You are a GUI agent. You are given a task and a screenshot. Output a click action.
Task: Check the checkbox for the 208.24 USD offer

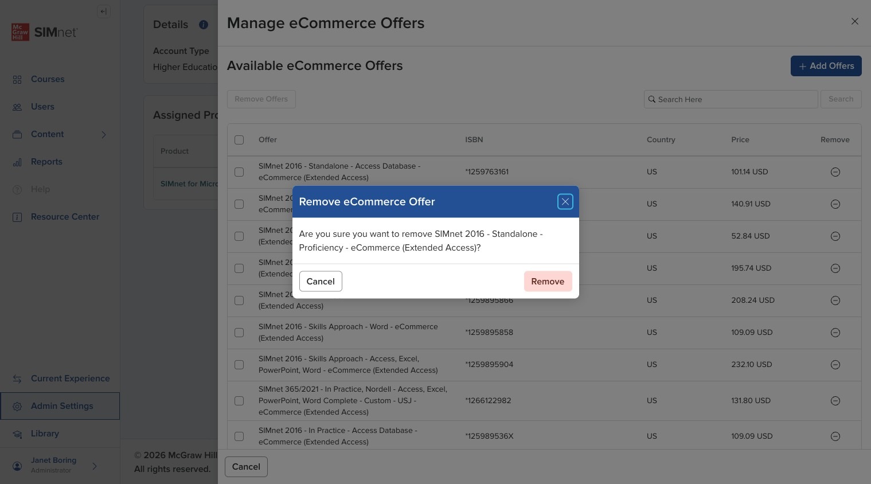[x=239, y=300]
